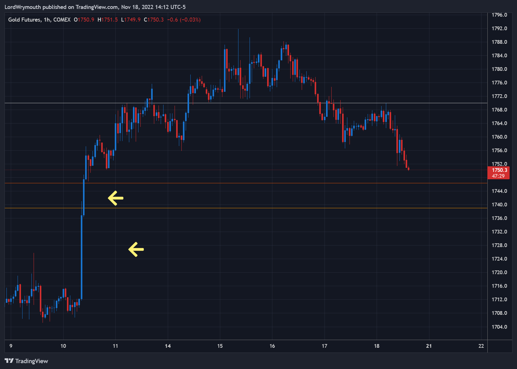Click the 1728.0 price axis label
This screenshot has width=517, height=369.
tap(499, 245)
